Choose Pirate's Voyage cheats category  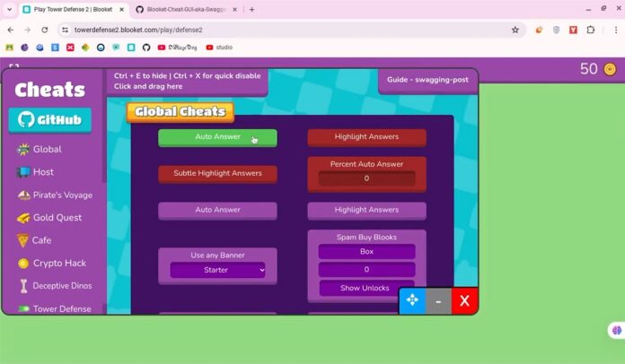point(62,195)
